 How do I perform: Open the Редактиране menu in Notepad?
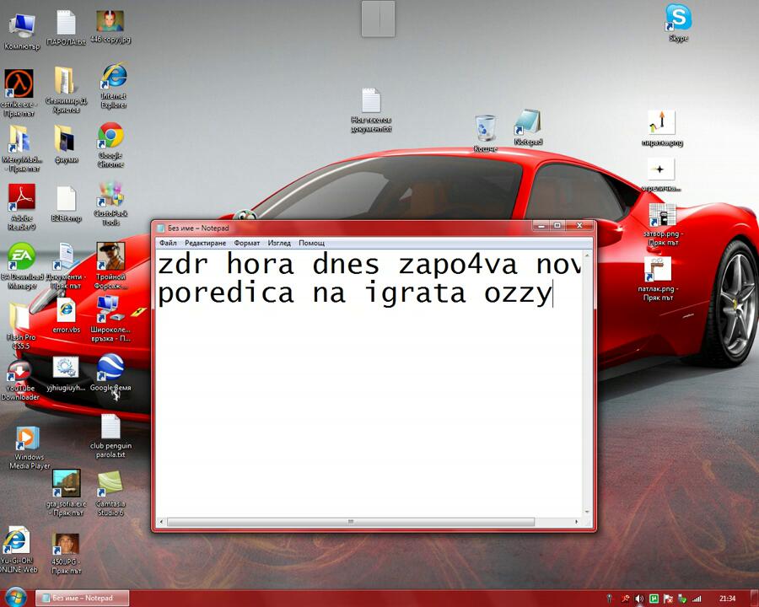205,243
